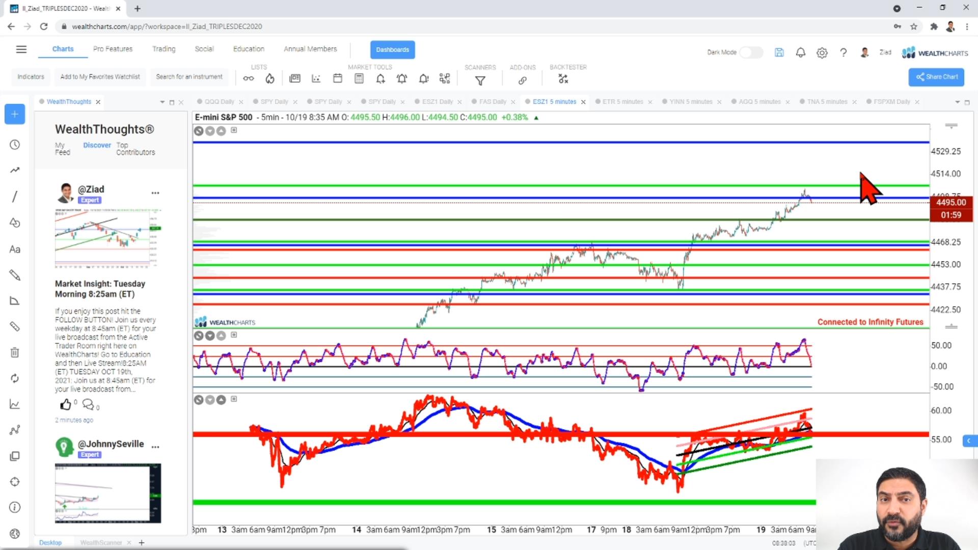The width and height of the screenshot is (978, 550).
Task: Open Ziad's post chart thumbnail
Action: (108, 238)
